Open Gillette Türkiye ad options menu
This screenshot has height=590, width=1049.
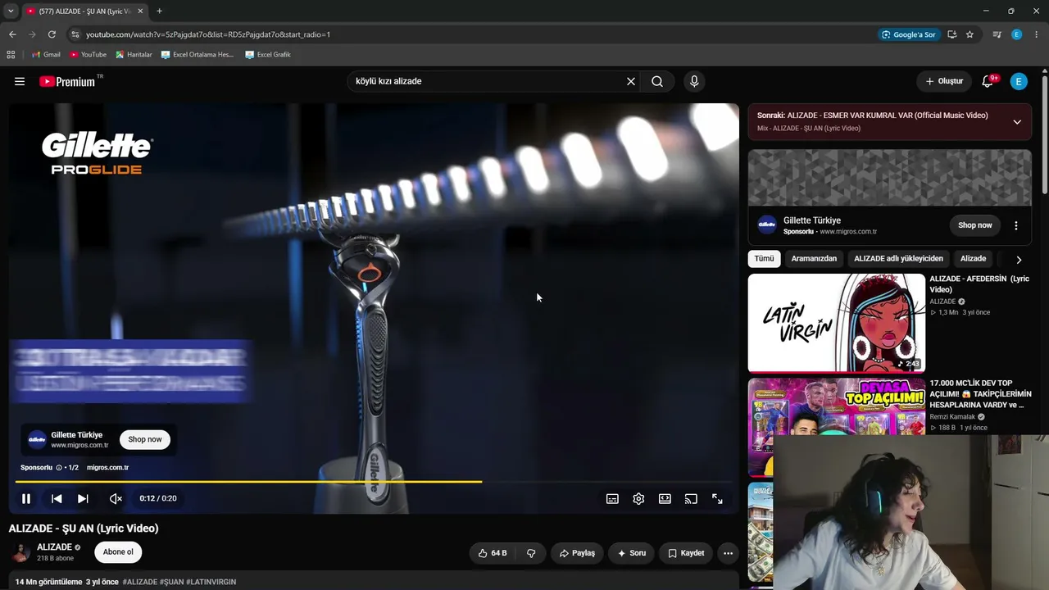click(1016, 225)
